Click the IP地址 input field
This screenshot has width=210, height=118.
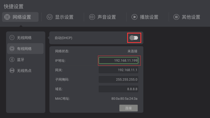[x=118, y=60]
